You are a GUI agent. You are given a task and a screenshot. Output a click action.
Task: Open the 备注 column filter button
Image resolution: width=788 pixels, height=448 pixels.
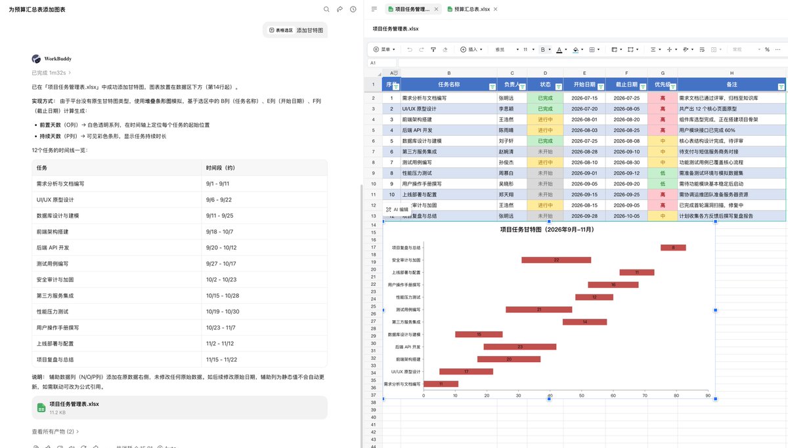tap(781, 87)
